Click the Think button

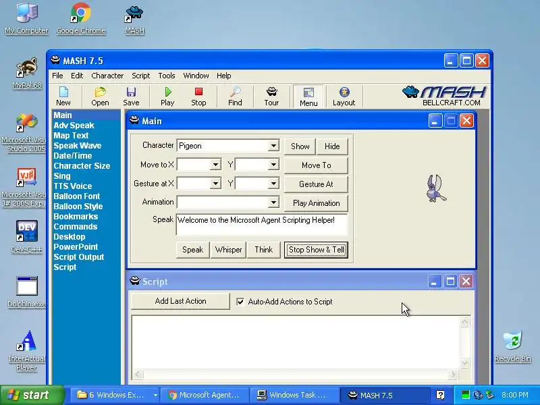[x=264, y=250]
